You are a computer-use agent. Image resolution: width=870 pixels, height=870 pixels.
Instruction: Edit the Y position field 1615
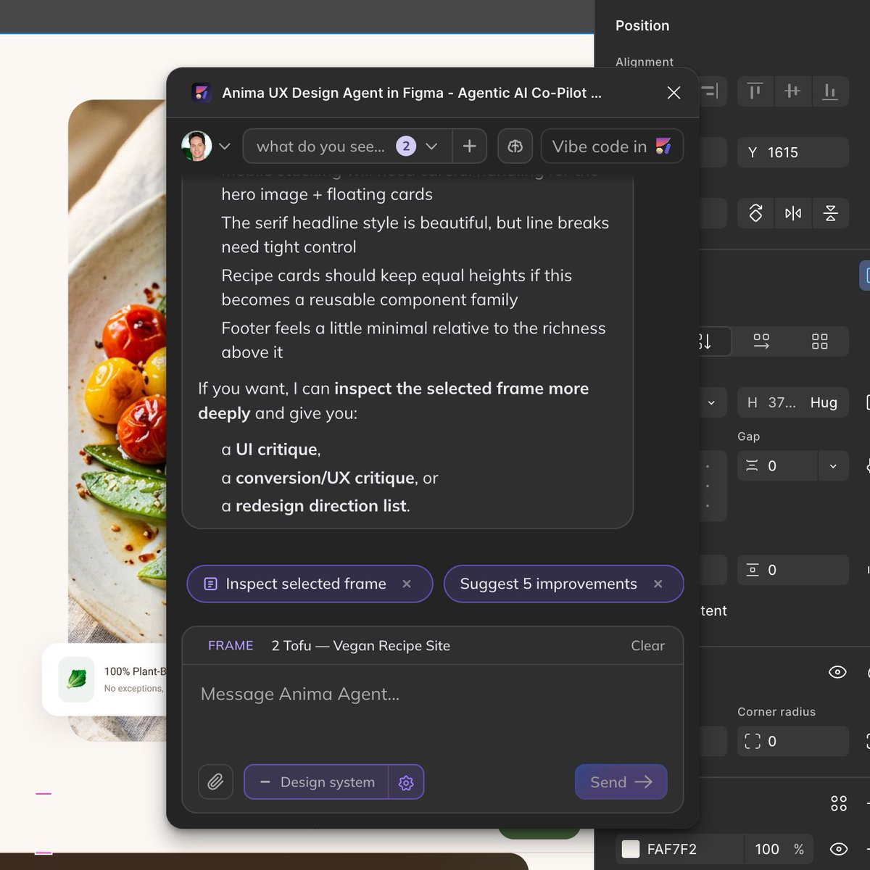click(793, 152)
